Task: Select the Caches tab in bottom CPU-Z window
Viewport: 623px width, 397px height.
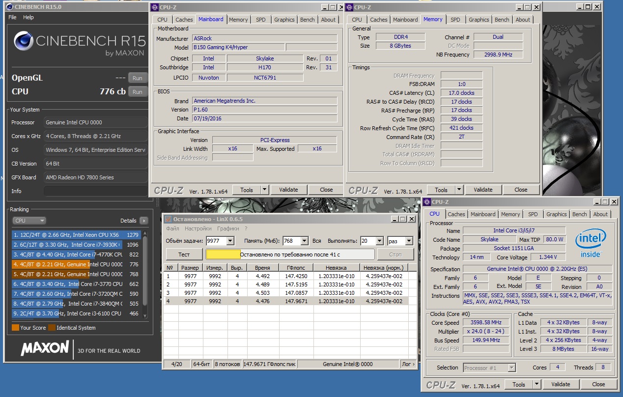Action: point(456,214)
